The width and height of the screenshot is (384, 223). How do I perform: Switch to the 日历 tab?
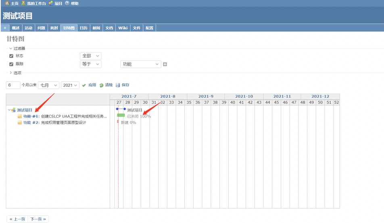[x=83, y=28]
